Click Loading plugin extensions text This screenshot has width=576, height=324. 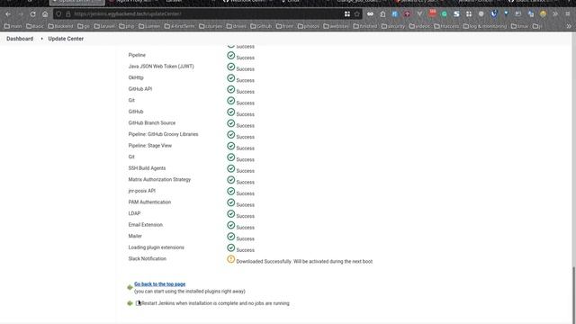point(156,247)
